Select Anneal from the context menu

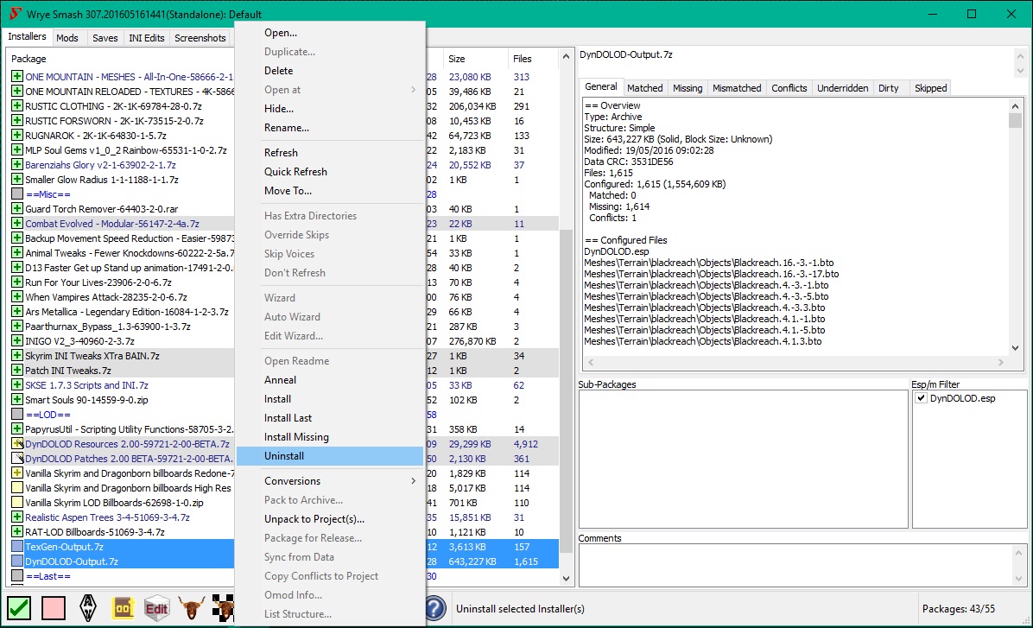point(329,379)
